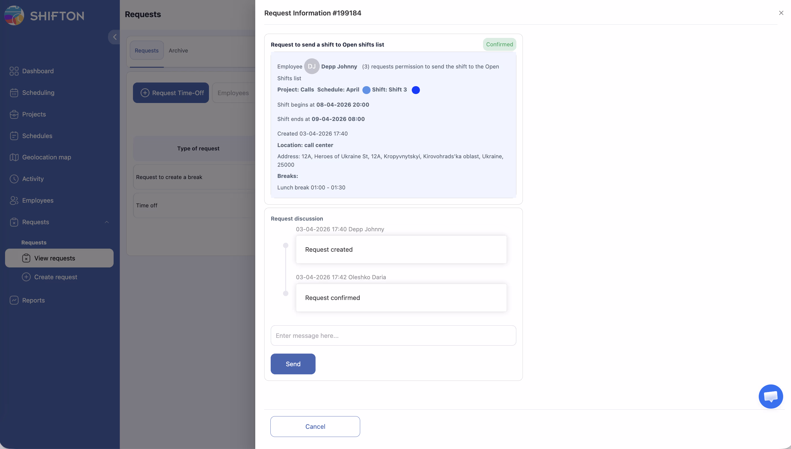Click the Geolocation map icon
The image size is (791, 449).
pos(14,157)
